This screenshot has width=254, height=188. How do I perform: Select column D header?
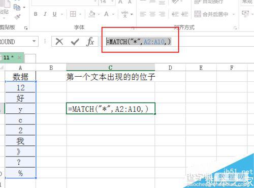[x=170, y=68]
